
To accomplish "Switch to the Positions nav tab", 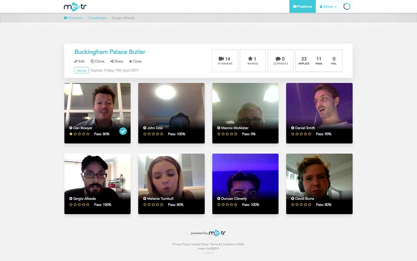I will point(303,6).
